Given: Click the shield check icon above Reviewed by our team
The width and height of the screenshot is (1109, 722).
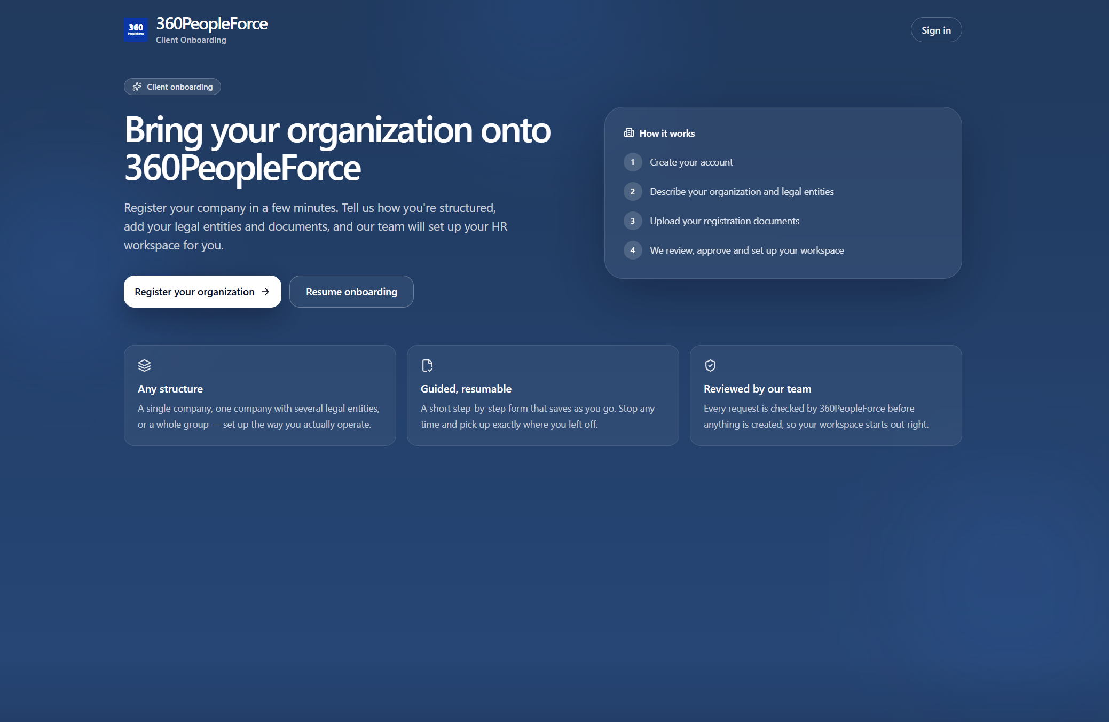Looking at the screenshot, I should [x=710, y=365].
